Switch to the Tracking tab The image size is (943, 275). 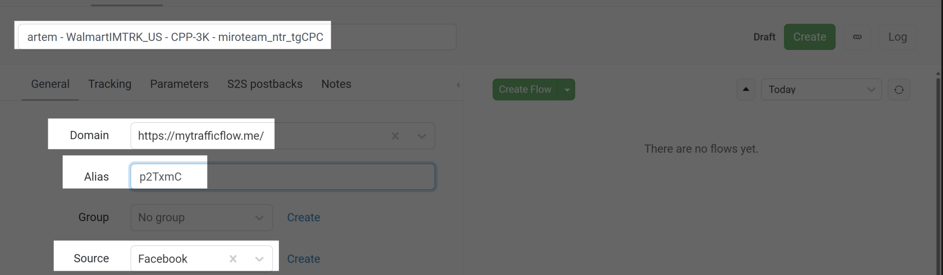[x=110, y=84]
